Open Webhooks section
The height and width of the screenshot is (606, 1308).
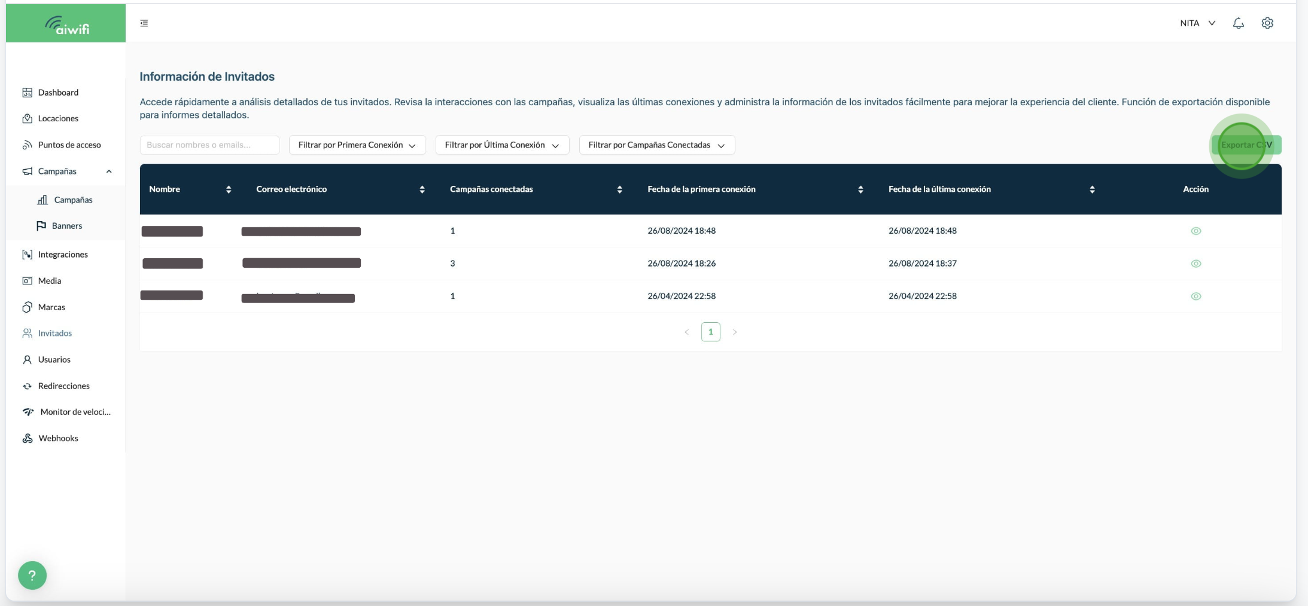[58, 438]
